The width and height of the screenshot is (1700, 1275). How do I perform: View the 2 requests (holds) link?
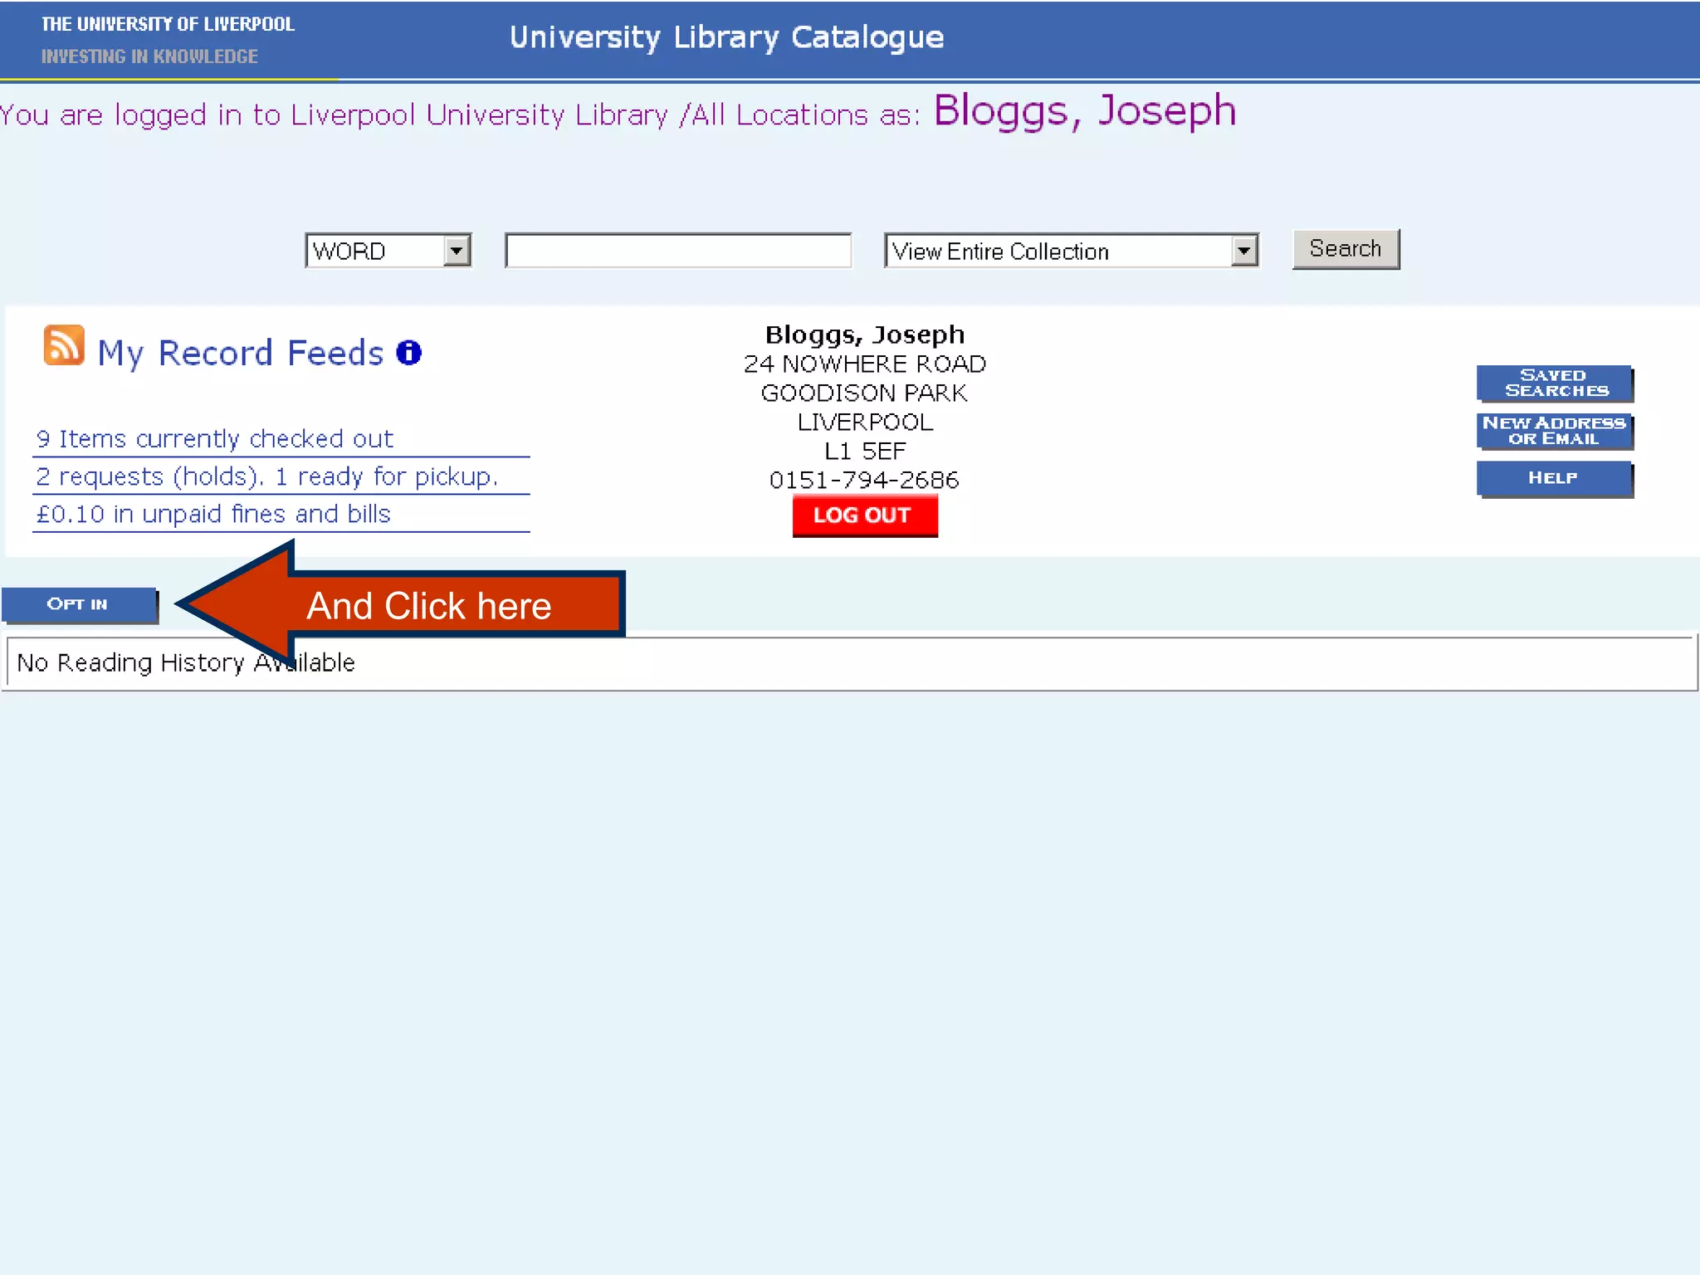click(266, 476)
